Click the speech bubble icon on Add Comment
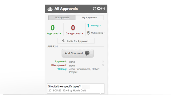Image resolution: width=171 pixels, height=96 pixels. tap(87, 53)
